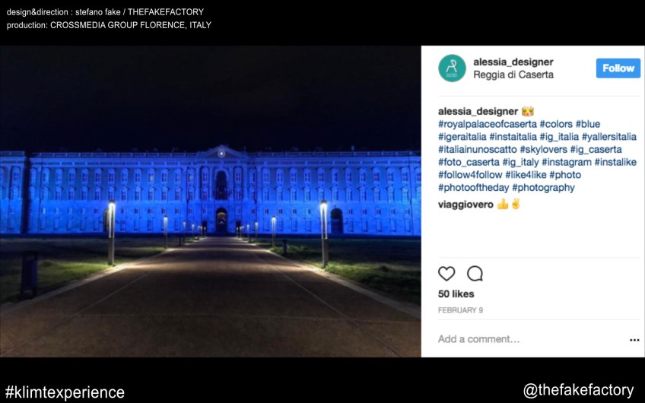Click alessia_designer username in post header
The image size is (645, 403).
pyautogui.click(x=513, y=62)
